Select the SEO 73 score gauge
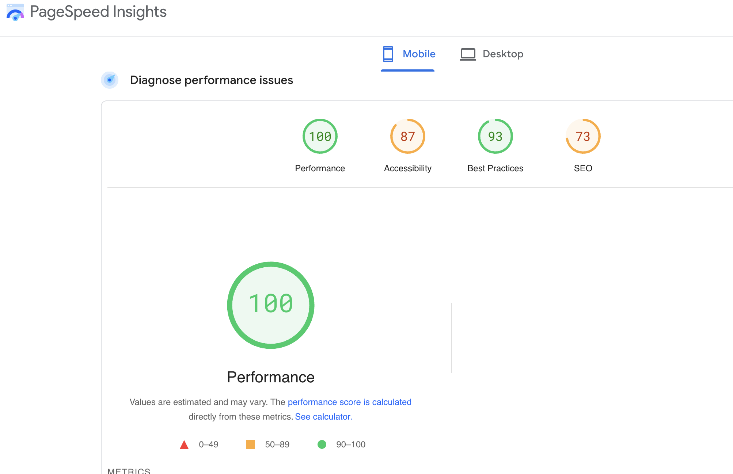 583,136
